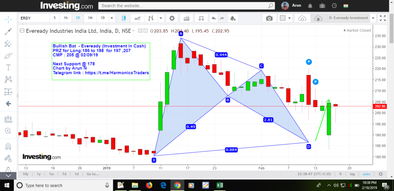Select the zoom in tool
This screenshot has width=394, height=191.
8,131
